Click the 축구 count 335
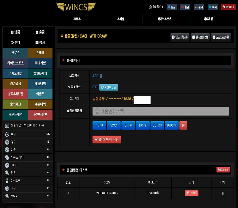238x208 pixels. [x=48, y=134]
